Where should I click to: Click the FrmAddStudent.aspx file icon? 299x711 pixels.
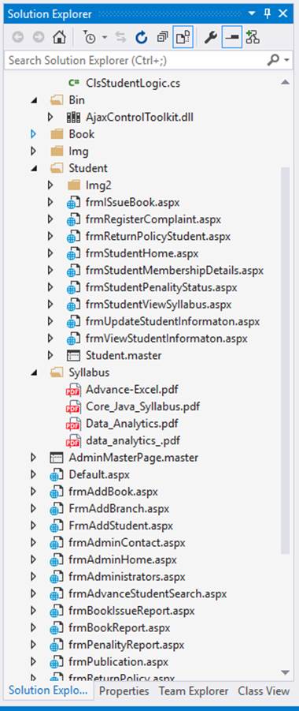(56, 526)
